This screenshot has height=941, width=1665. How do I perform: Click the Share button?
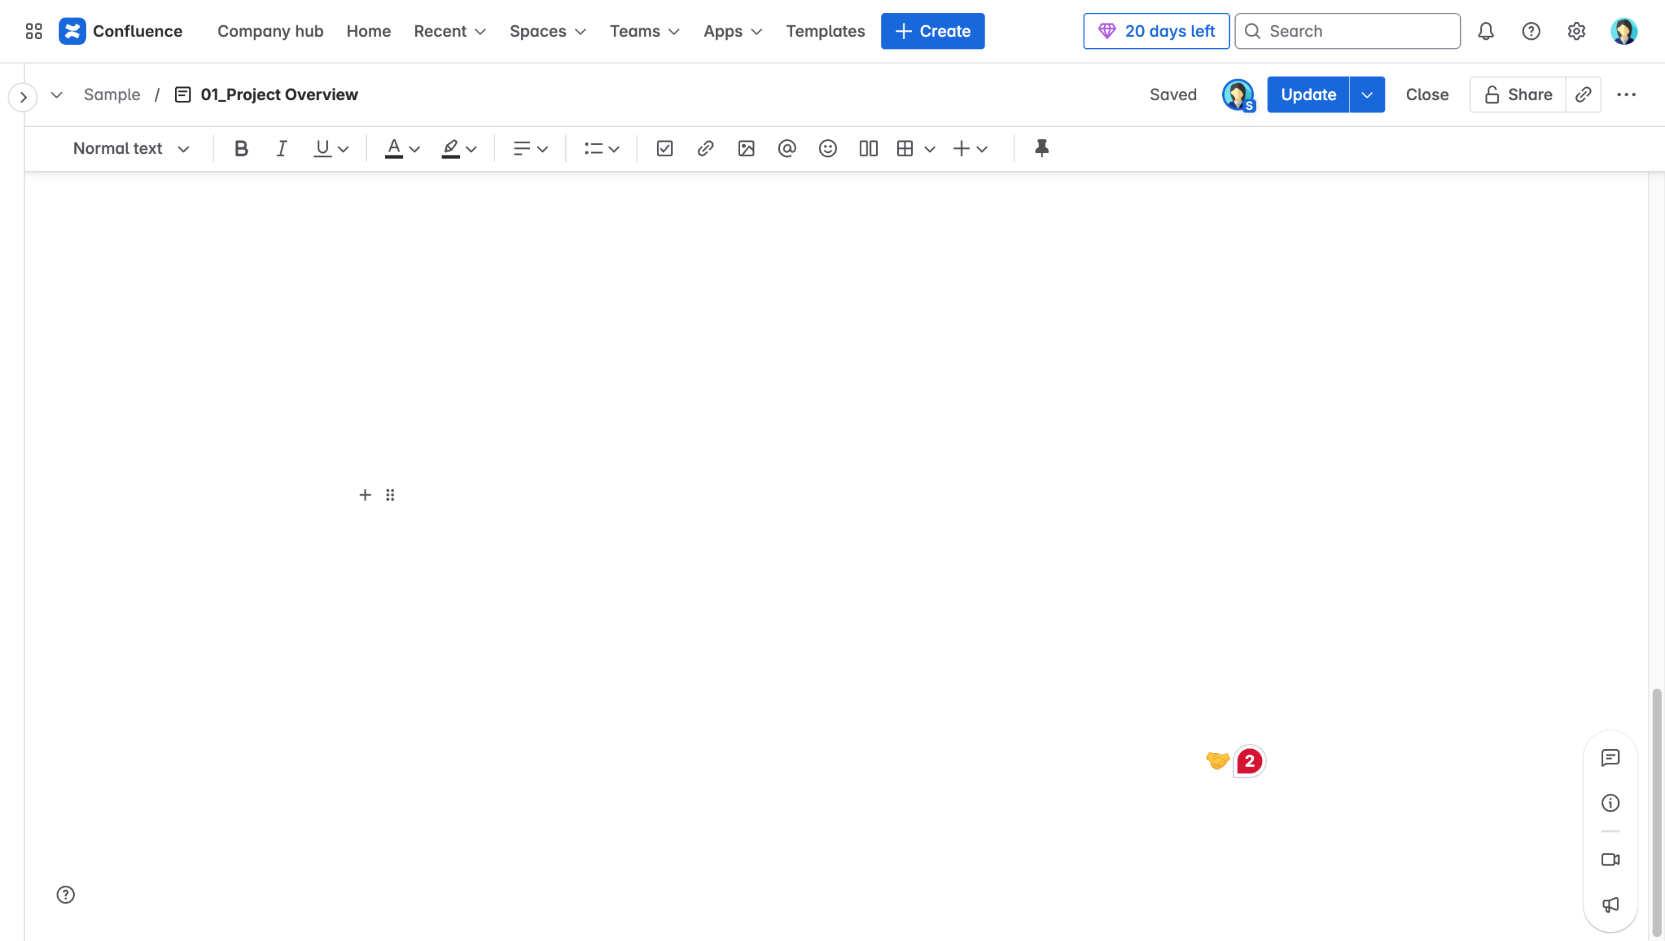[x=1517, y=95]
